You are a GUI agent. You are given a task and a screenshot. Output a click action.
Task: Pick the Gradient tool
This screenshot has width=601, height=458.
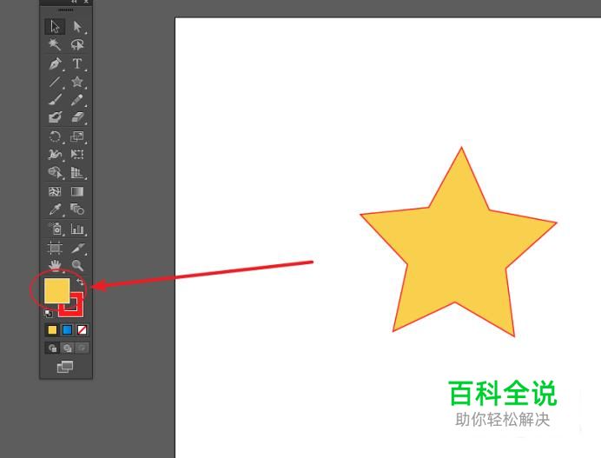pos(77,191)
